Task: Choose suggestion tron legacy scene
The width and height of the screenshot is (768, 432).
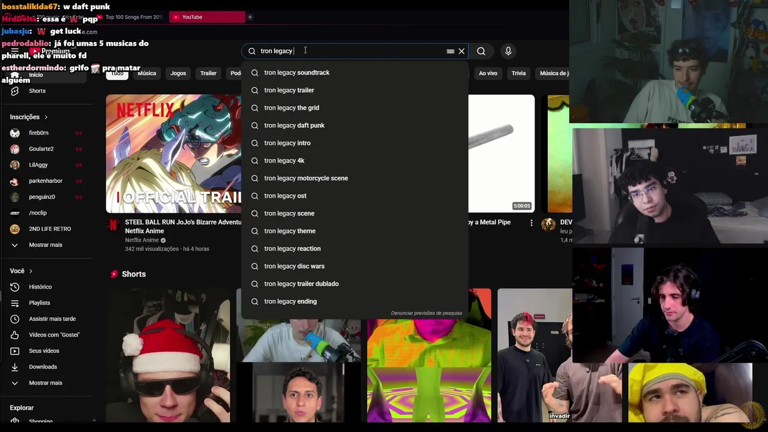Action: (355, 214)
